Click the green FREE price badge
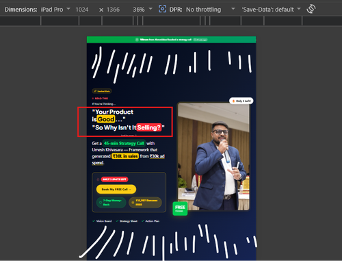Image resolution: width=342 pixels, height=263 pixels. tap(180, 208)
